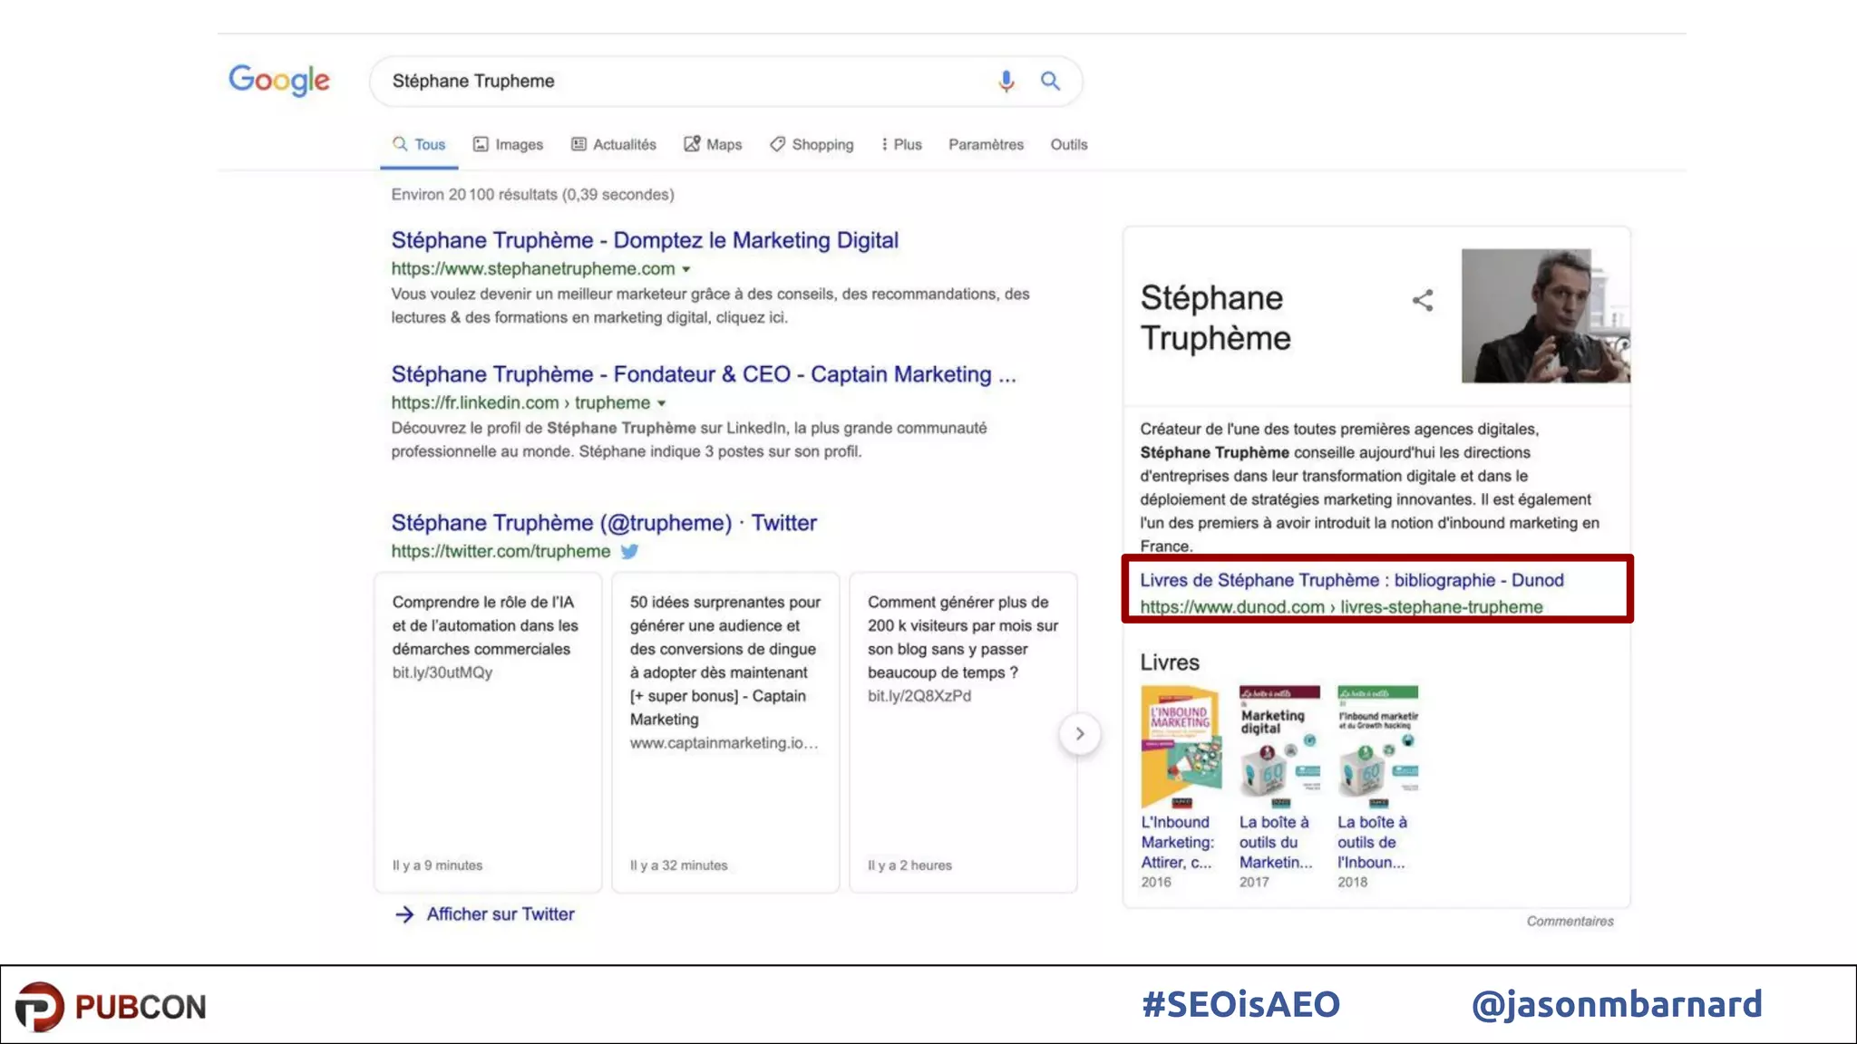
Task: Open Livres de Stéphane Truphème Dunod link
Action: pos(1351,580)
